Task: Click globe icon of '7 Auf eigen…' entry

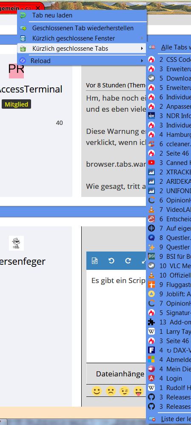Action: coord(151,228)
